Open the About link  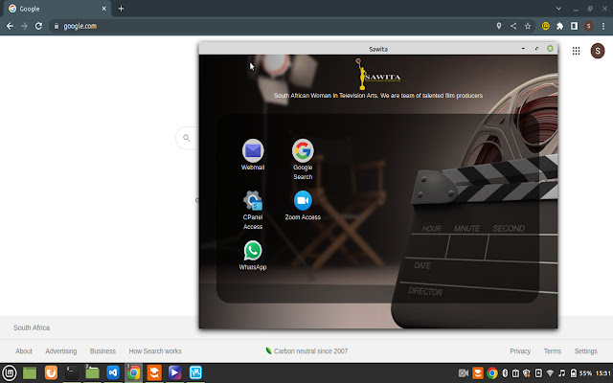coord(24,351)
